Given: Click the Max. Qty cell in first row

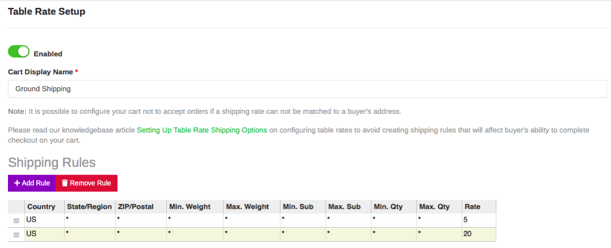Looking at the screenshot, I should click(439, 220).
